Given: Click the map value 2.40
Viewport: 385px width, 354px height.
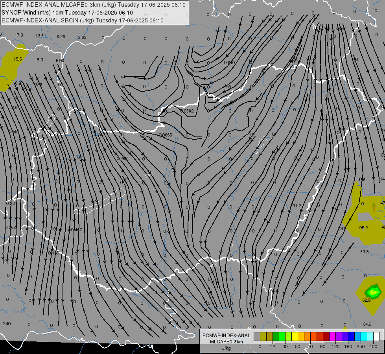Looking at the screenshot, I should point(7,324).
